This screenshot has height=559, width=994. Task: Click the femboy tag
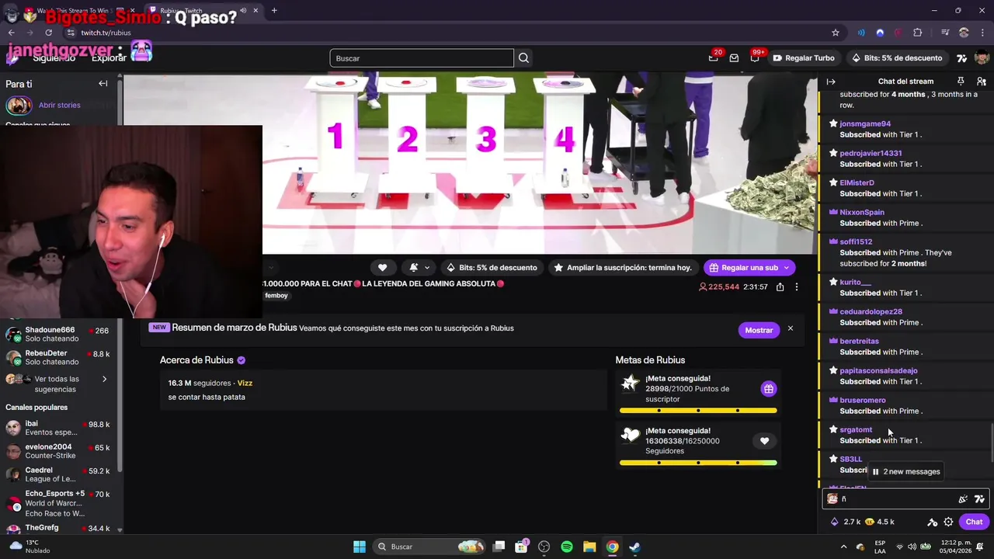coord(276,296)
